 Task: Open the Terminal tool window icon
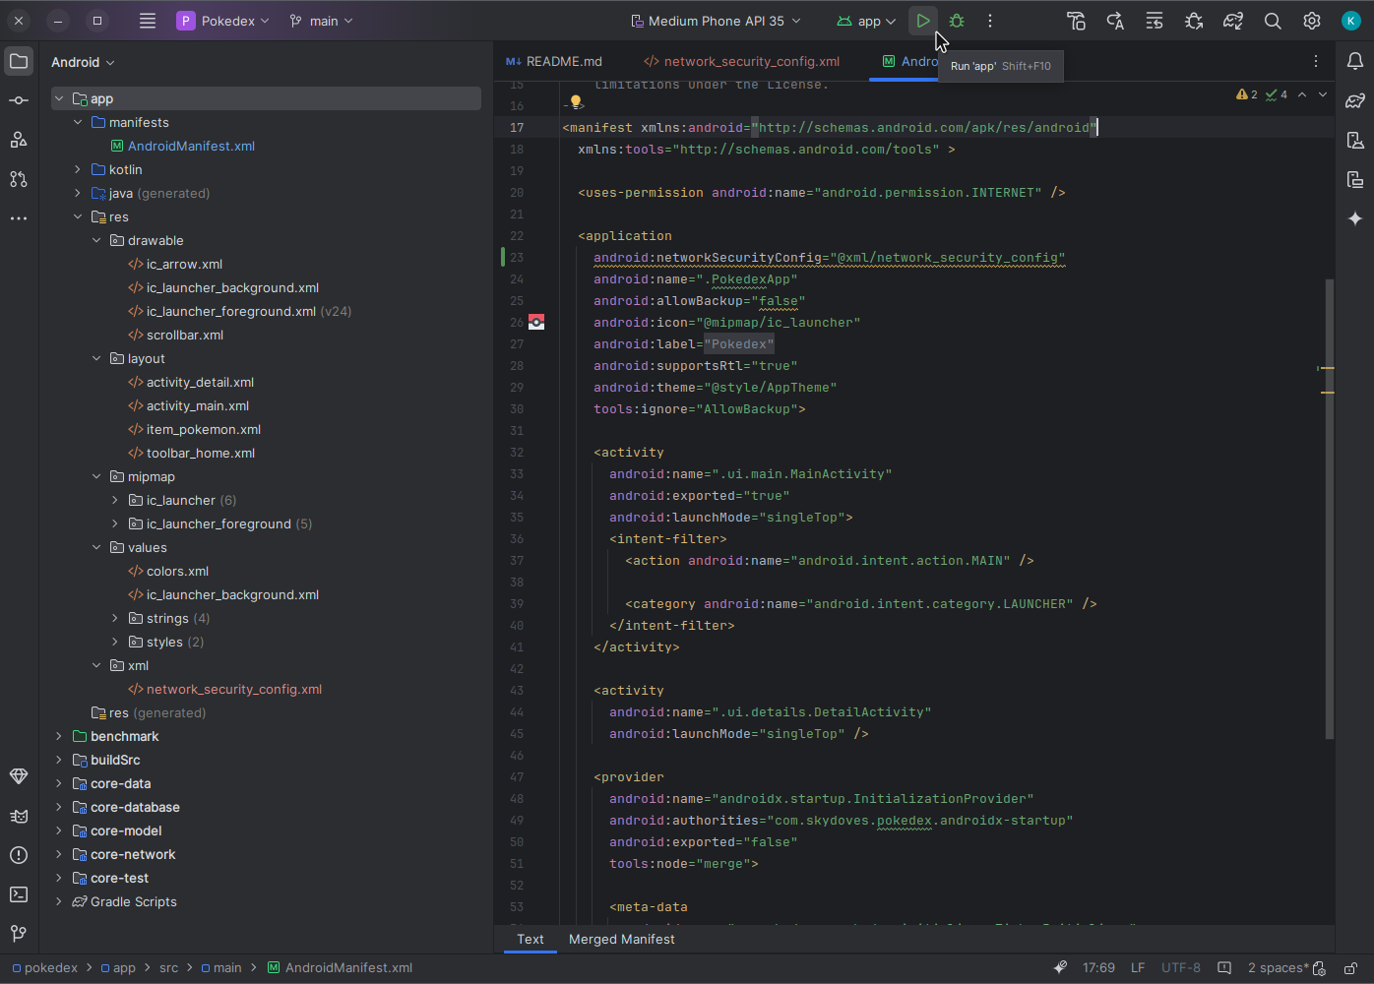(x=19, y=894)
